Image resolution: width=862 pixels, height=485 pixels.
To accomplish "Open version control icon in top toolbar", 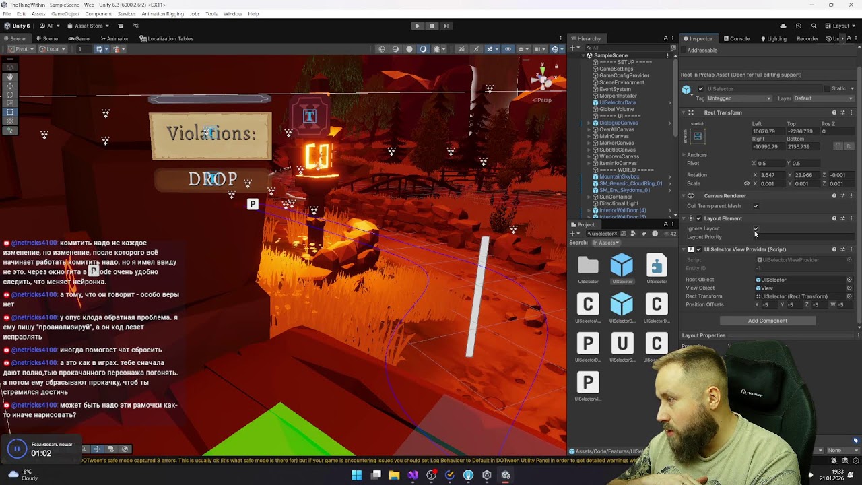I will (135, 26).
